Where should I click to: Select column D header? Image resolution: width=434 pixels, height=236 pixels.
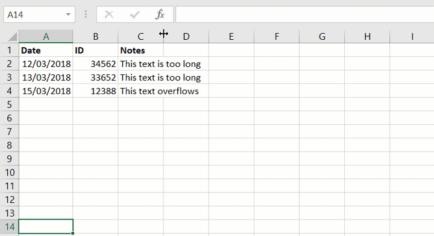pyautogui.click(x=186, y=37)
